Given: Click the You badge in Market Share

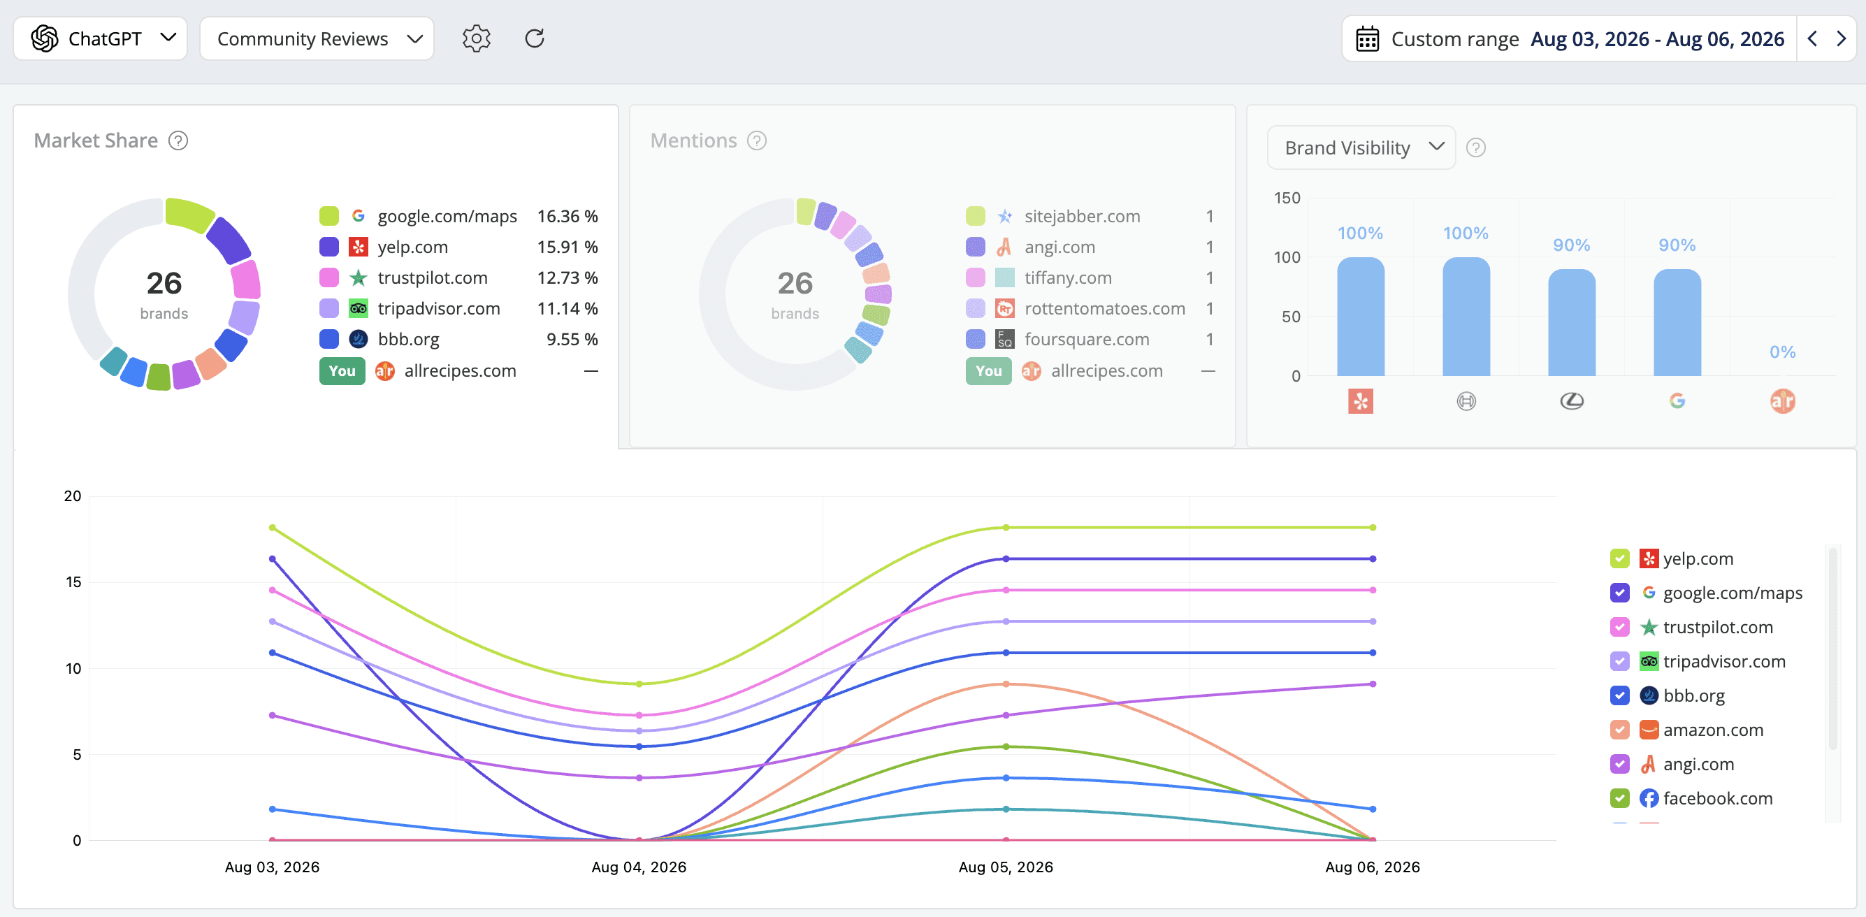Looking at the screenshot, I should pos(342,371).
